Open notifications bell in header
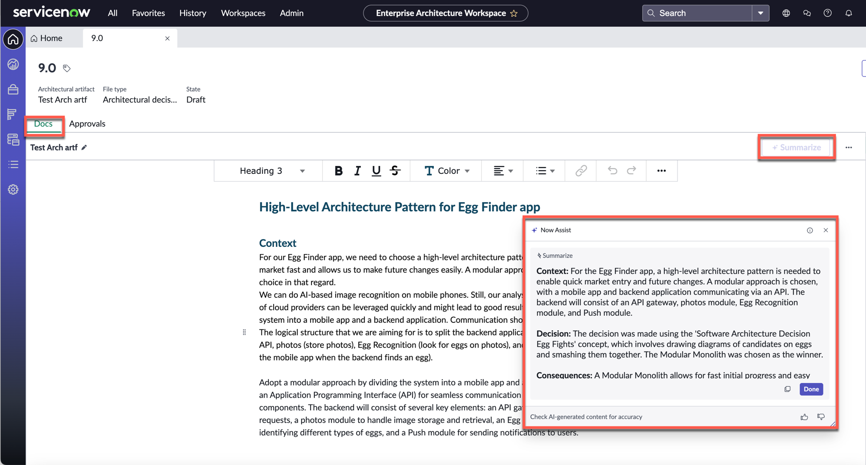The width and height of the screenshot is (866, 465). (x=849, y=13)
